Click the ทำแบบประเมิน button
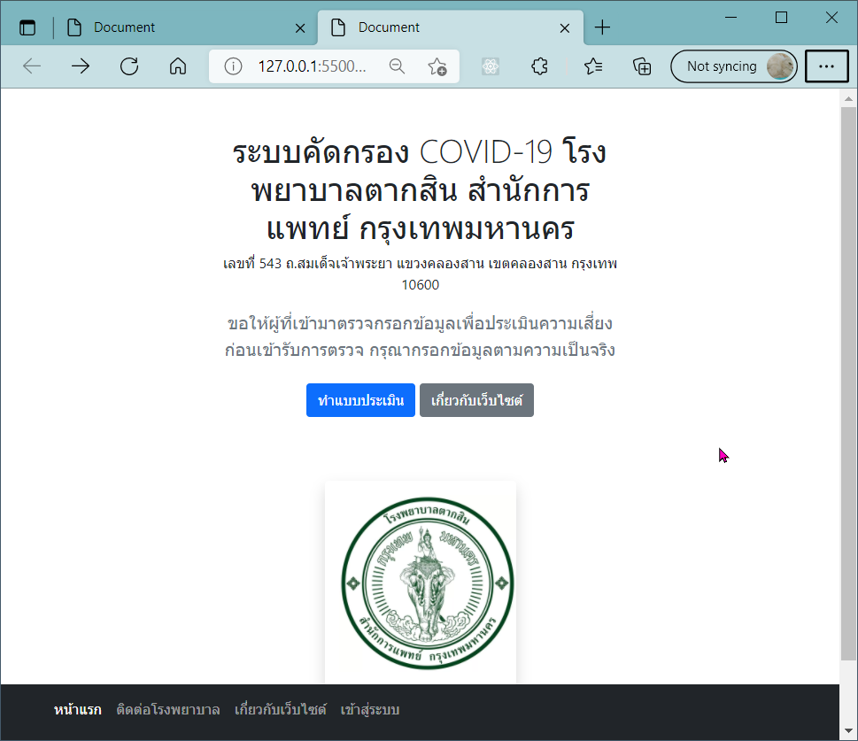The width and height of the screenshot is (858, 741). (x=360, y=400)
